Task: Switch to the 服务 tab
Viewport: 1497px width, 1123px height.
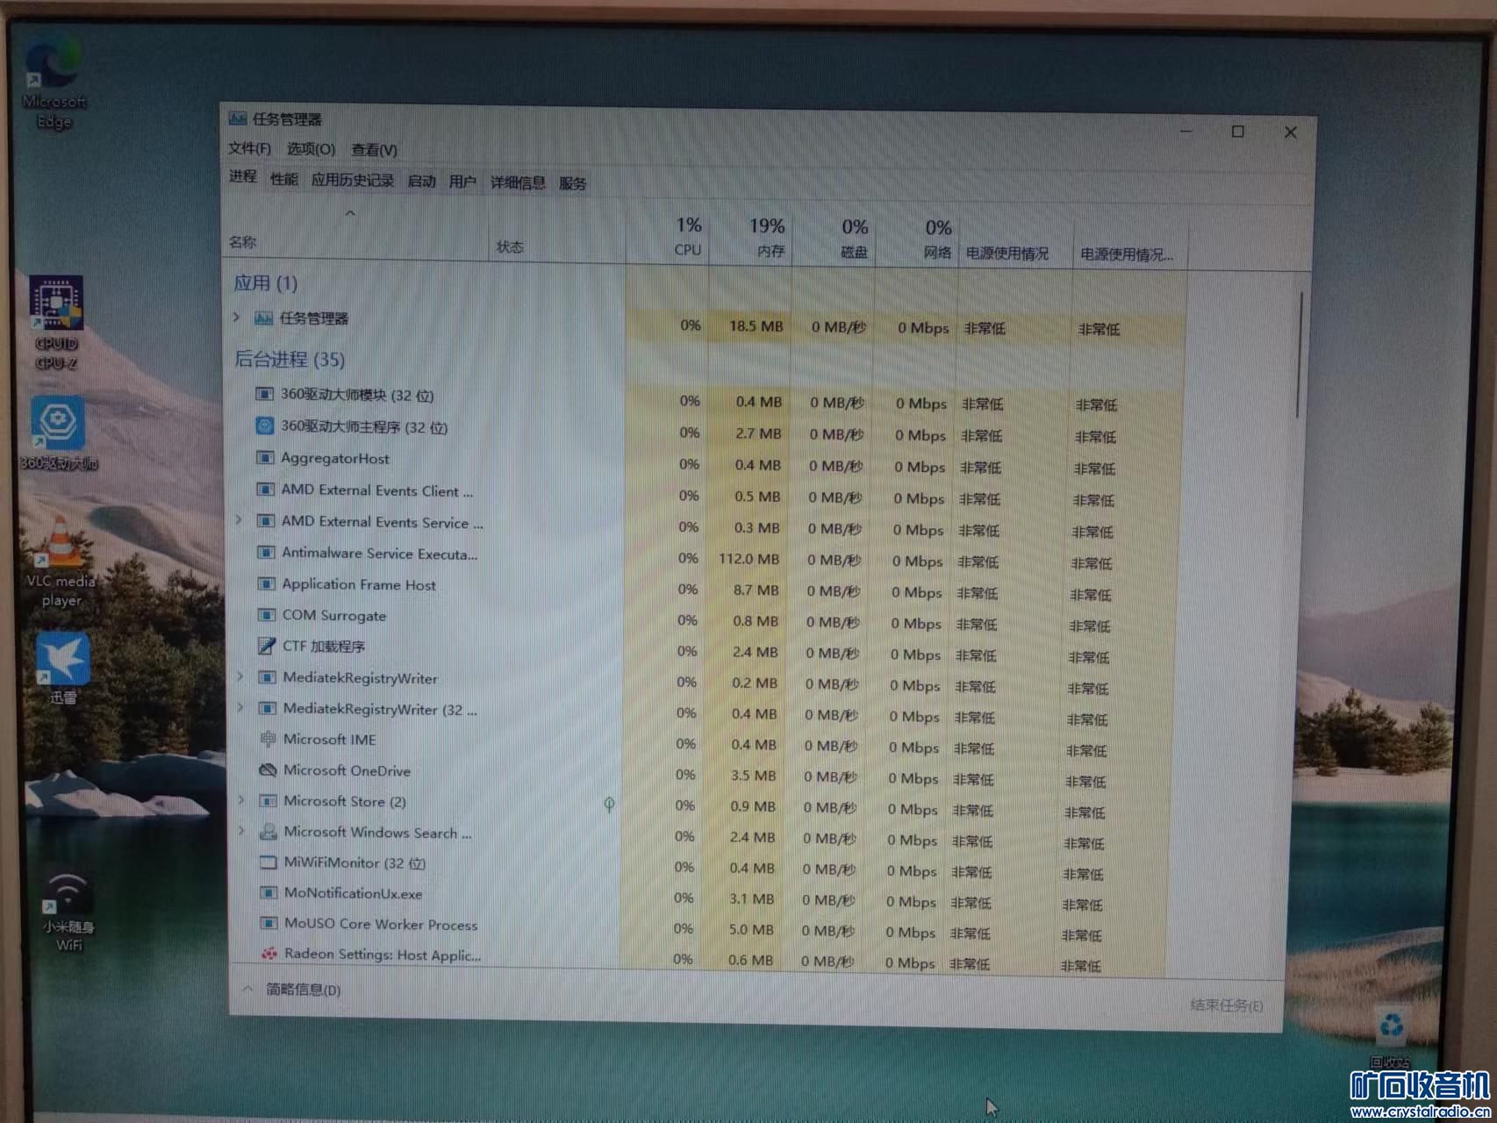Action: point(572,183)
